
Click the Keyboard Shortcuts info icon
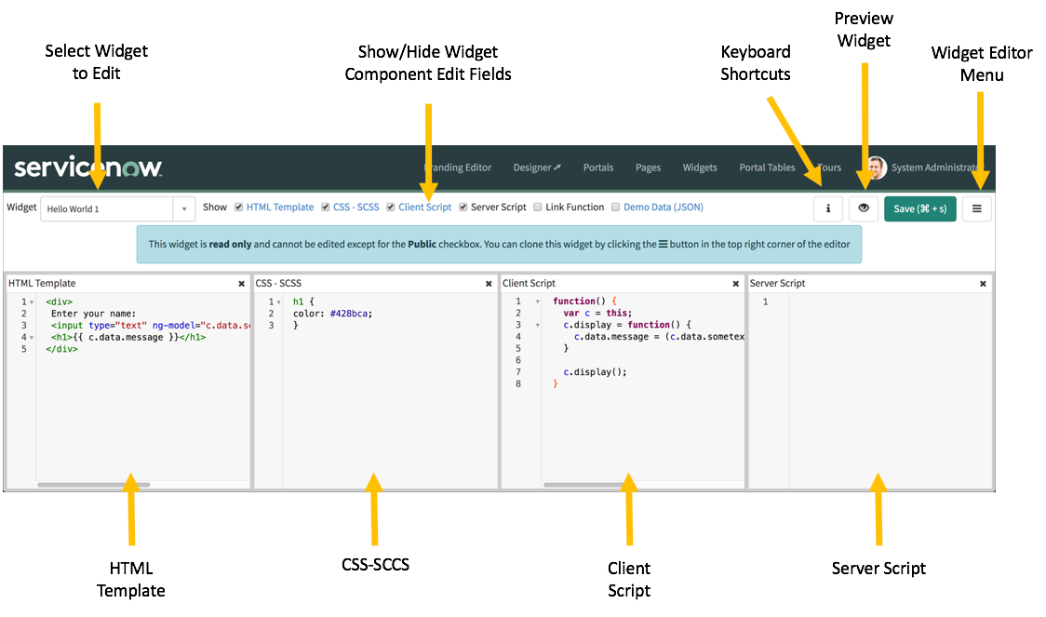point(828,208)
